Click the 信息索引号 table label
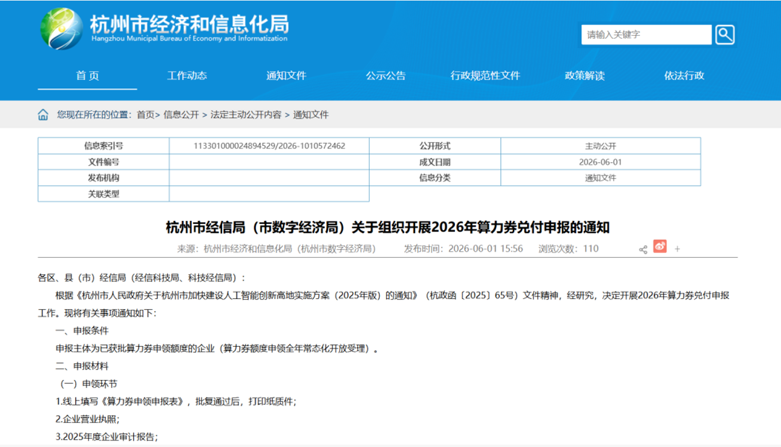The image size is (781, 447). (103, 146)
